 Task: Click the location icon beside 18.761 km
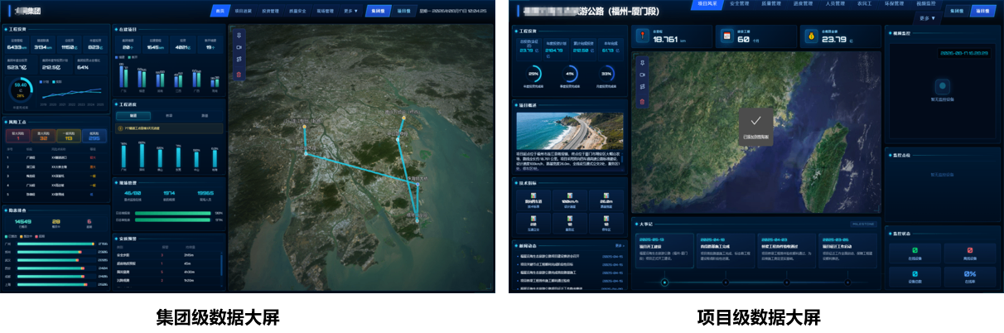pyautogui.click(x=642, y=36)
